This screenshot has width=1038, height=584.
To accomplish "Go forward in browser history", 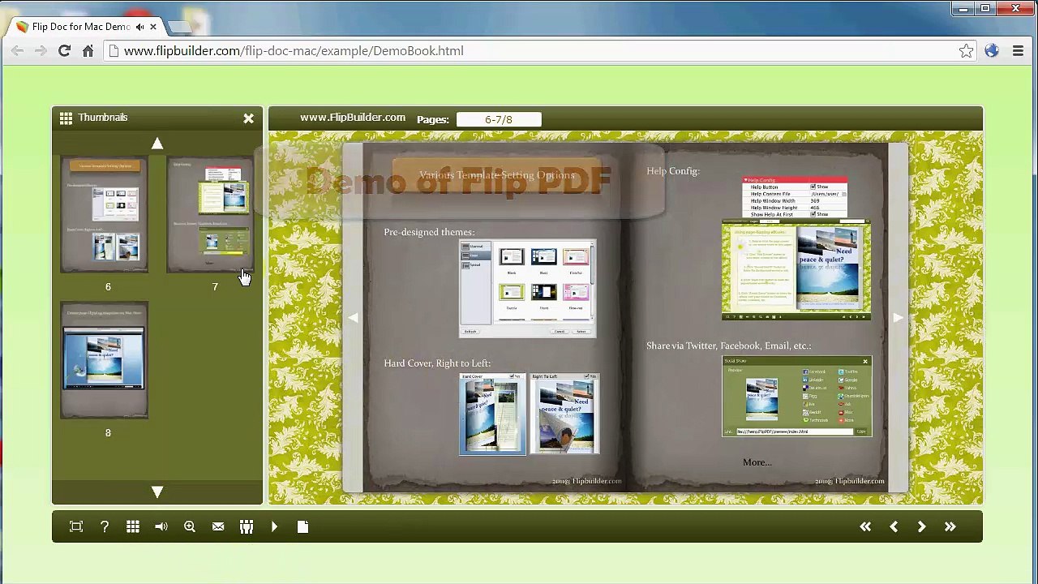I will pyautogui.click(x=40, y=50).
